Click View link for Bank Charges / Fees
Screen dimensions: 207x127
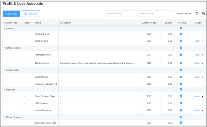[197, 96]
